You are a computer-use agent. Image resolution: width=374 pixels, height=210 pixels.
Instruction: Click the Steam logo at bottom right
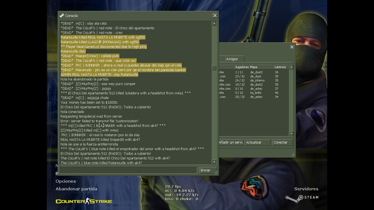(302, 198)
